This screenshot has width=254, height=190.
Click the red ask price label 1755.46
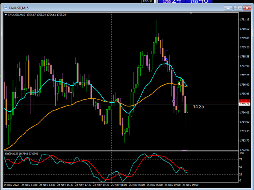(x=245, y=101)
